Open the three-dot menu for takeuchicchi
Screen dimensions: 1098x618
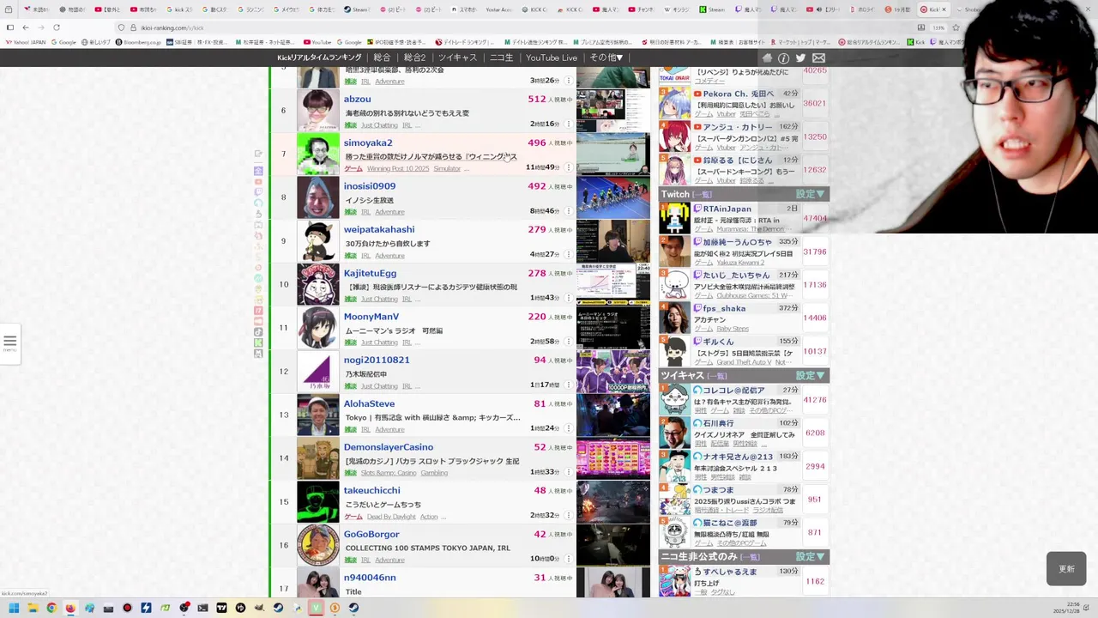(568, 515)
